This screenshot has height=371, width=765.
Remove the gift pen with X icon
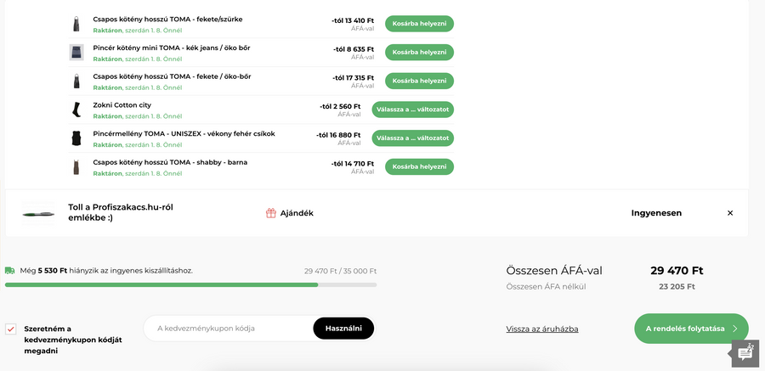[729, 213]
